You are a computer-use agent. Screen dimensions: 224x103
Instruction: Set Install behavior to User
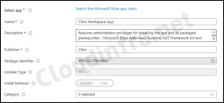(x=104, y=83)
